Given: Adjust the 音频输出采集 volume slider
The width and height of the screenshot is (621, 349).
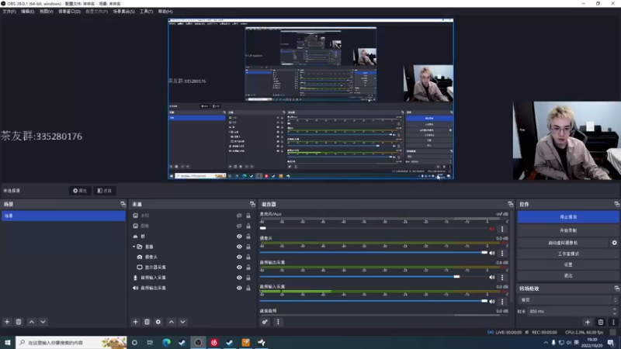Looking at the screenshot, I should point(373,277).
